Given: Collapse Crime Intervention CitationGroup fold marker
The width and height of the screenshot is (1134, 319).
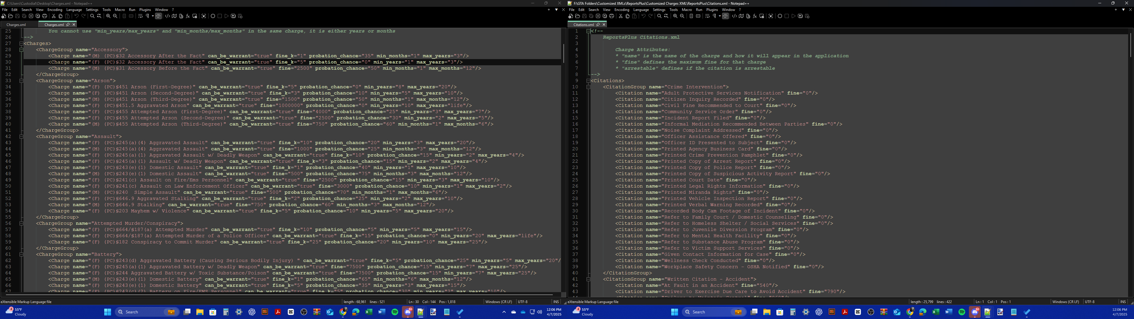Looking at the screenshot, I should 588,87.
